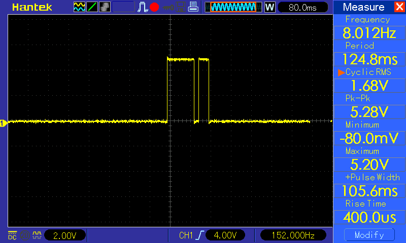
Task: Click the DC coupling icon
Action: (x=12, y=235)
